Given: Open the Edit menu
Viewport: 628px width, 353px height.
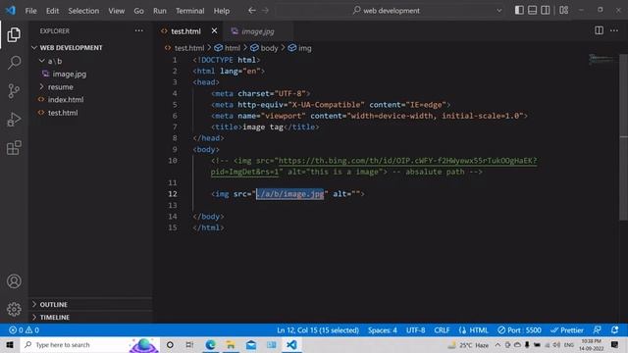Looking at the screenshot, I should 52,11.
